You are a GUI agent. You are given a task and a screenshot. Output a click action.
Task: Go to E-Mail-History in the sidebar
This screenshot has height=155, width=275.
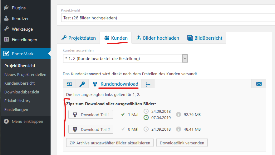[x=17, y=101]
